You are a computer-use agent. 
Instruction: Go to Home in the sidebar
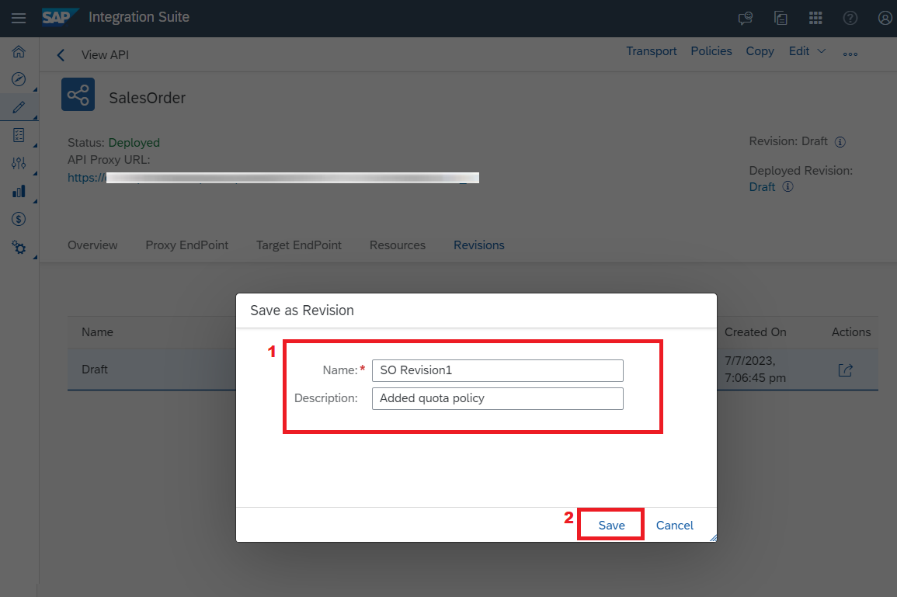tap(19, 51)
